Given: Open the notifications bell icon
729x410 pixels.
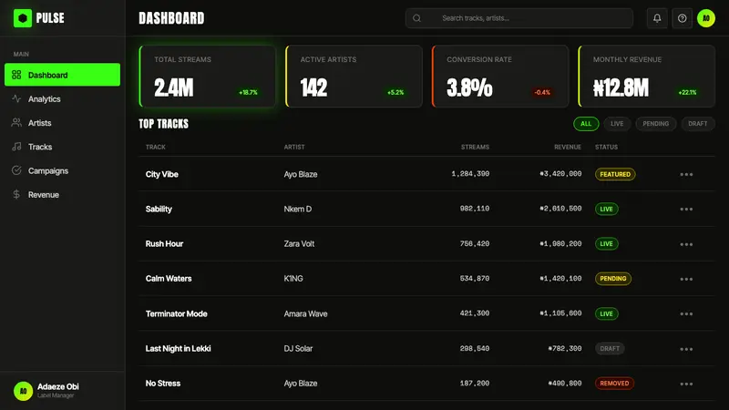Looking at the screenshot, I should coord(657,18).
